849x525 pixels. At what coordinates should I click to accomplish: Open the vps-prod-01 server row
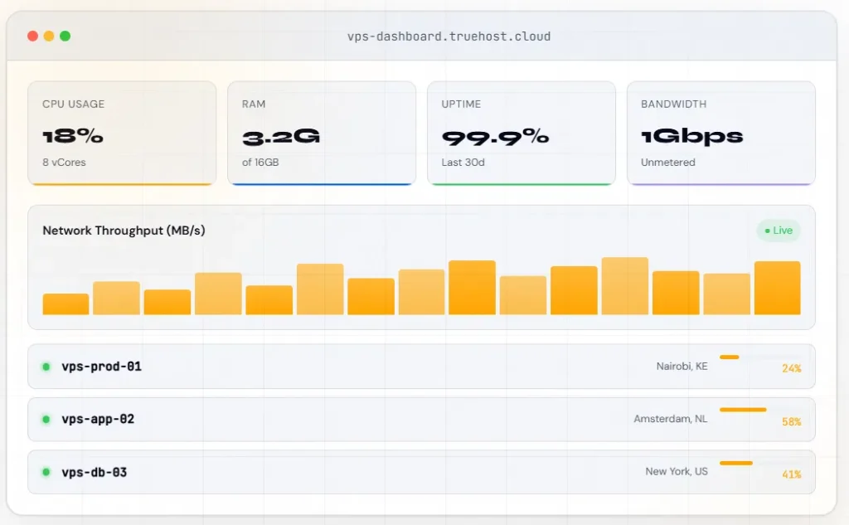(421, 367)
